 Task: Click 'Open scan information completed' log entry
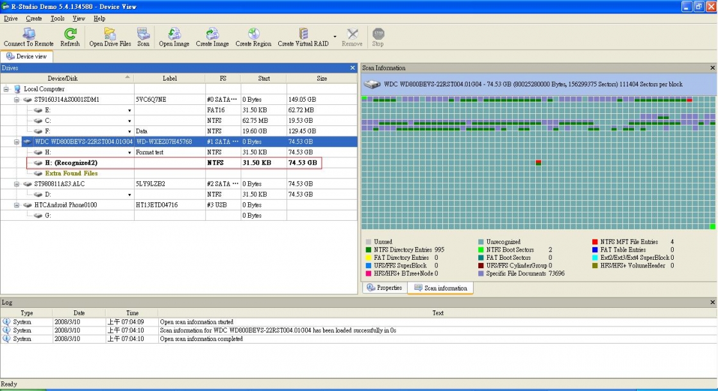201,339
